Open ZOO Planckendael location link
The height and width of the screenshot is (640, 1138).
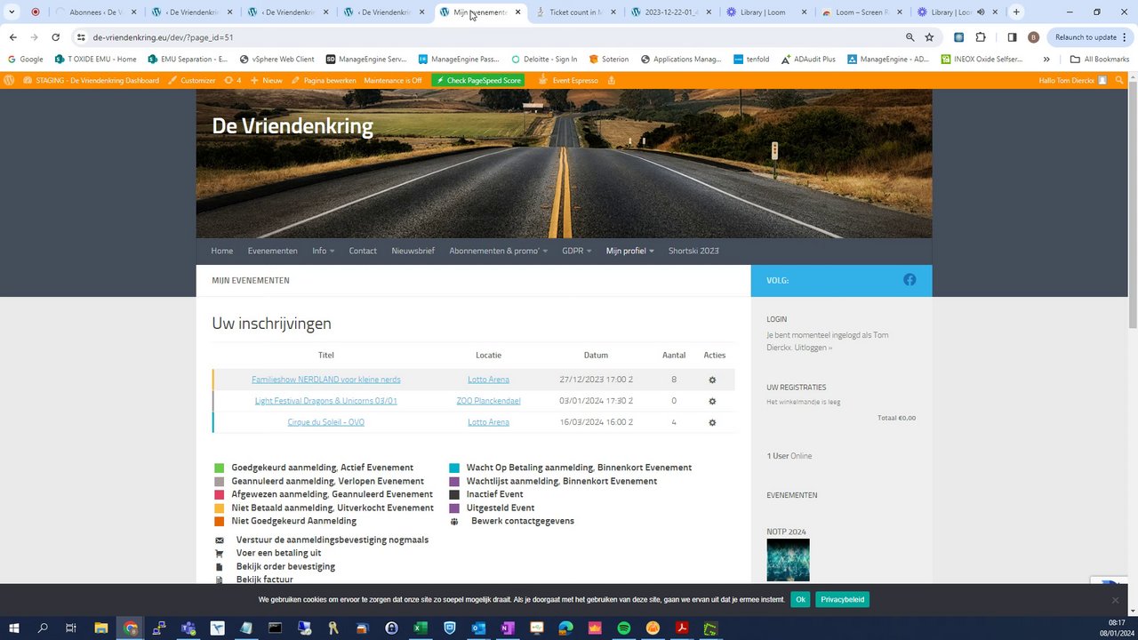[488, 401]
